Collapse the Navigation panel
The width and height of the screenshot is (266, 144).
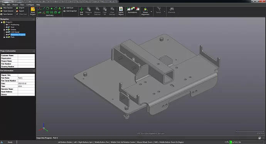pos(34,19)
